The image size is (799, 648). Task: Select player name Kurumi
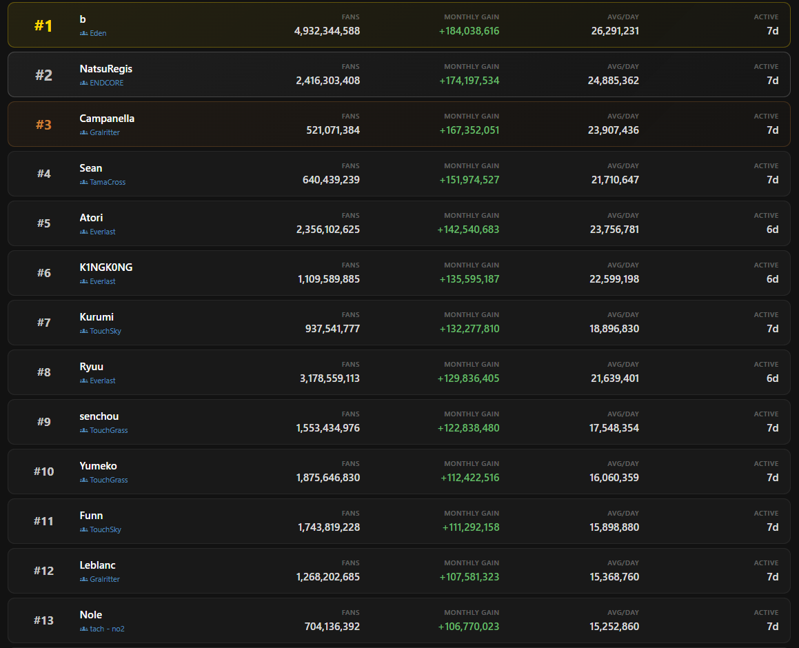click(x=97, y=317)
